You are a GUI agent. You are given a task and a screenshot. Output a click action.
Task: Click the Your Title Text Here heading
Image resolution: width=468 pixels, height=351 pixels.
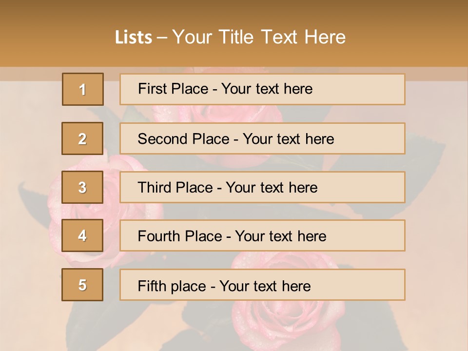point(258,37)
